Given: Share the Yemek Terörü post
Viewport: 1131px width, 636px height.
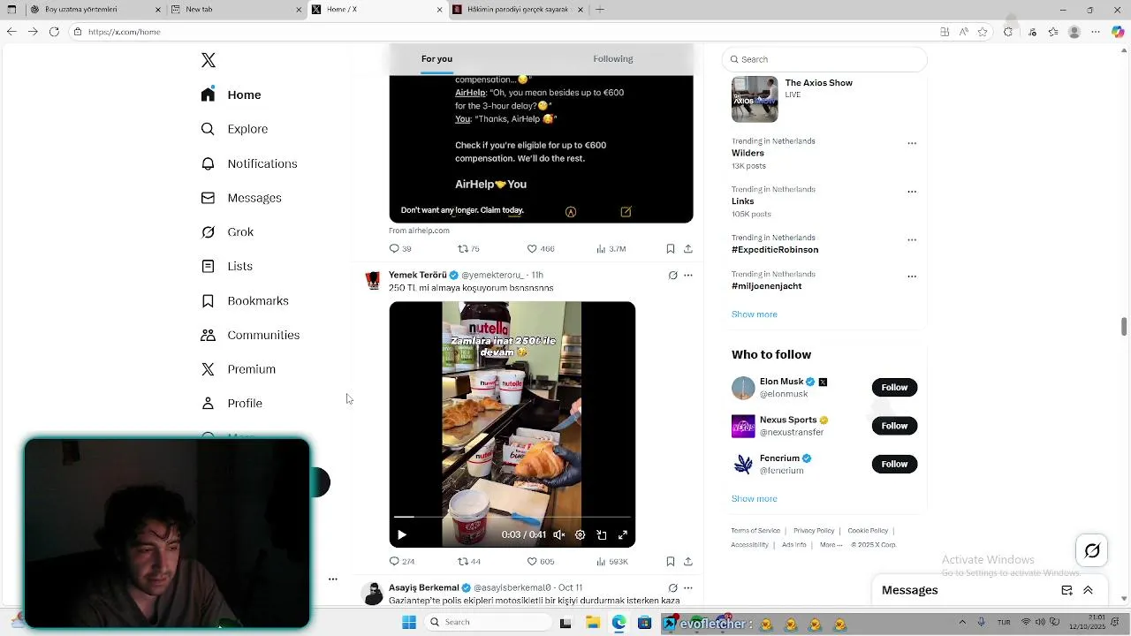Looking at the screenshot, I should (688, 562).
